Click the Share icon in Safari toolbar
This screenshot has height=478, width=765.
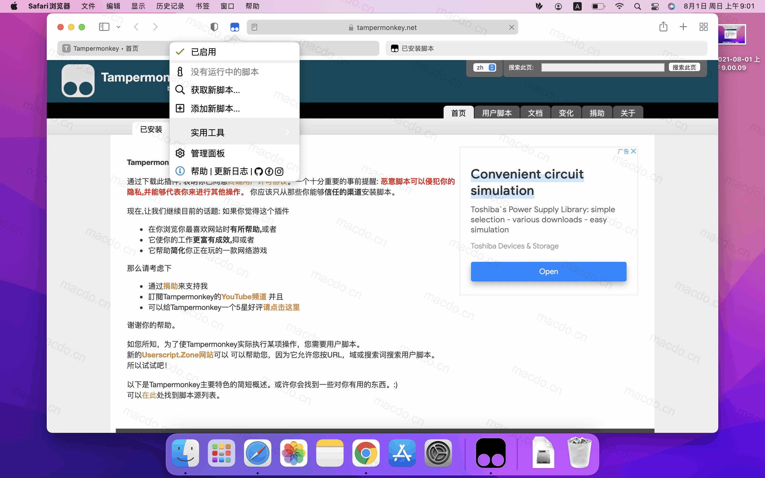tap(663, 27)
